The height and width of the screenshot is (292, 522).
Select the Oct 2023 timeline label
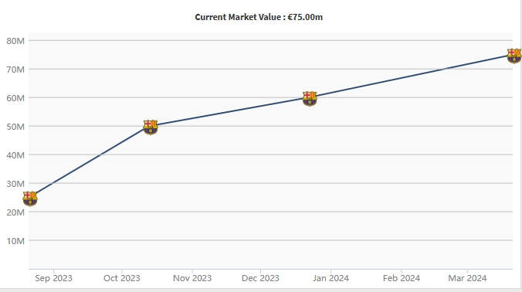pos(122,278)
